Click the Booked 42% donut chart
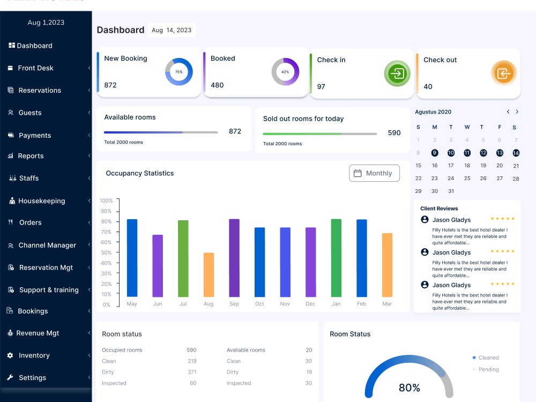 [286, 72]
